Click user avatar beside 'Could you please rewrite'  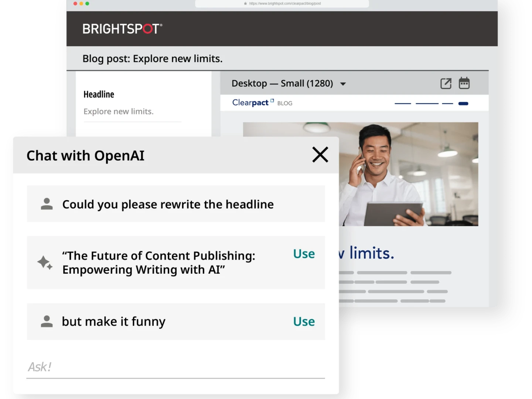coord(47,204)
